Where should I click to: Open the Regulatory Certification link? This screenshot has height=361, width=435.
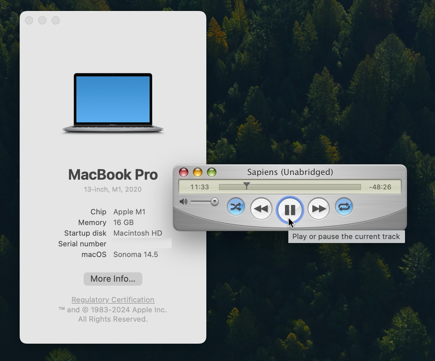[113, 300]
